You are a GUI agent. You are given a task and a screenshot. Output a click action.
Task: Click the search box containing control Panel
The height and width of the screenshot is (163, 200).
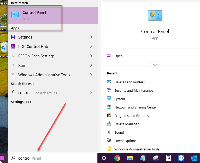point(53,158)
